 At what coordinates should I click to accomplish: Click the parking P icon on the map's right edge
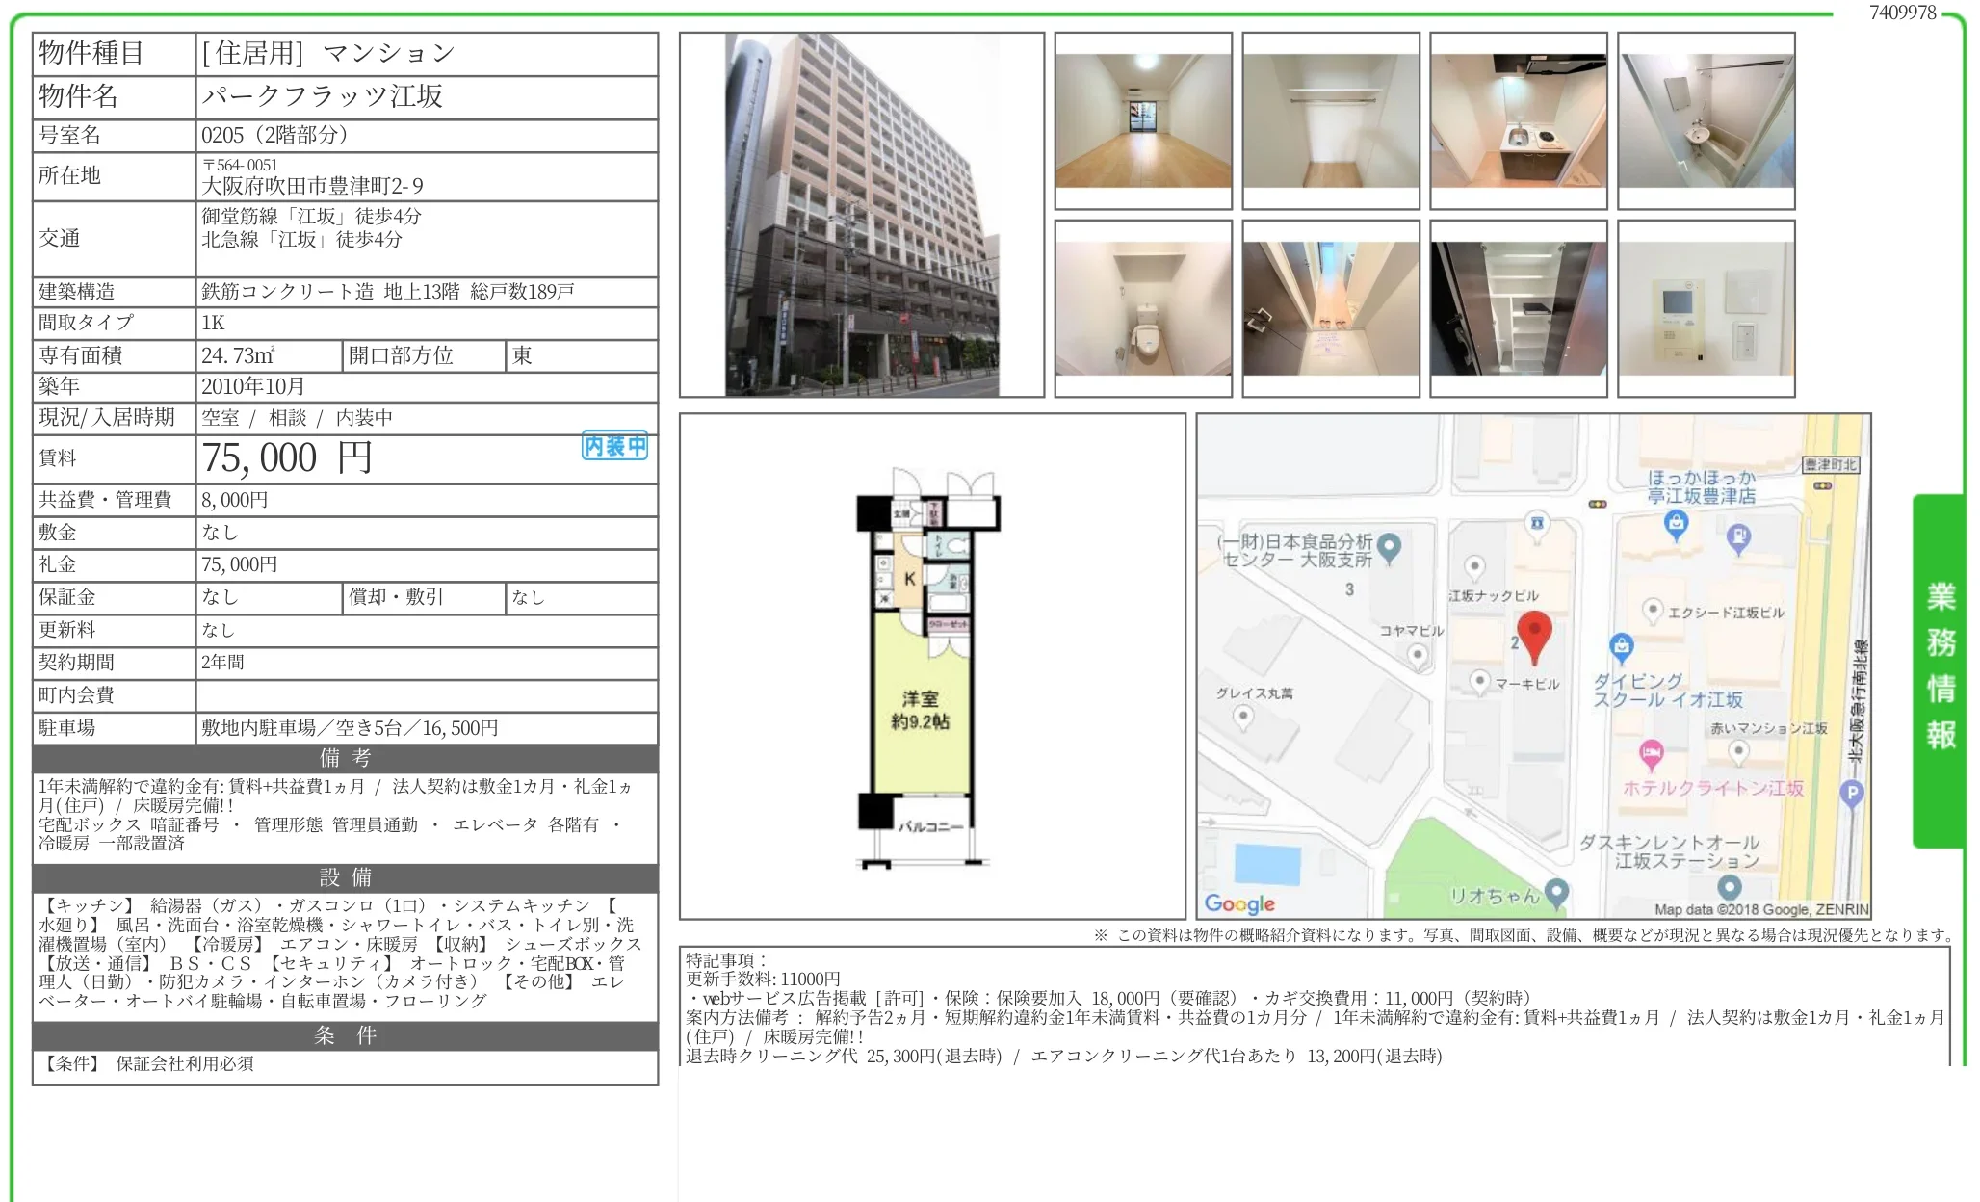[1853, 794]
